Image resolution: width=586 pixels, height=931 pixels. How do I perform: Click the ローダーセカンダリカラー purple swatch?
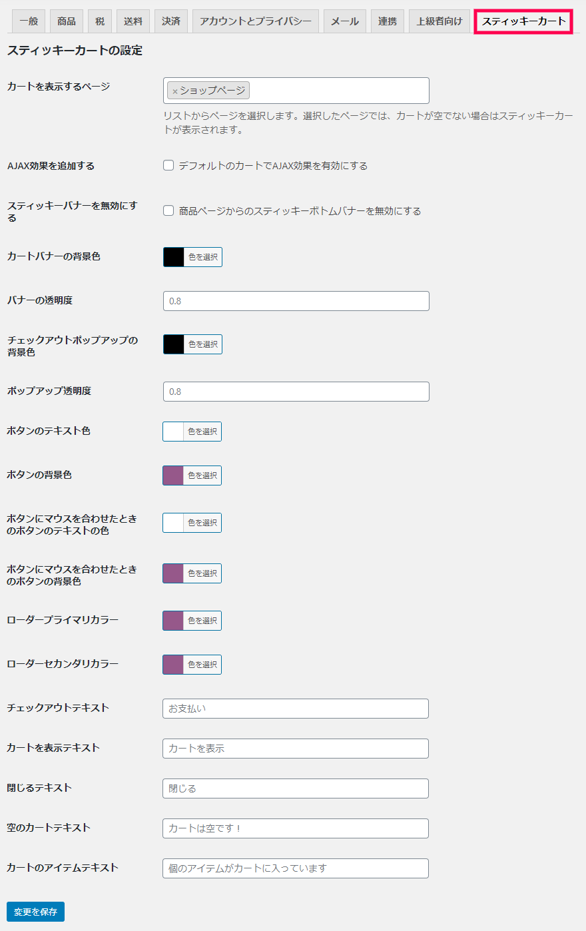[x=173, y=665]
